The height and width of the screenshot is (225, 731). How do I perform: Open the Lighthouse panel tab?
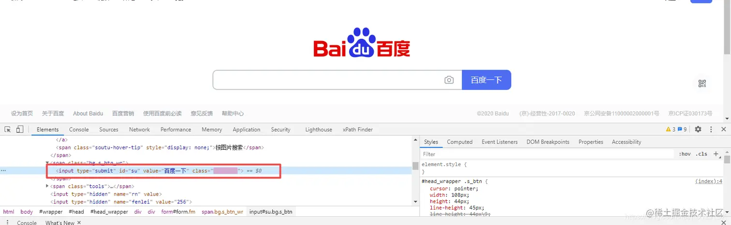[x=319, y=129]
